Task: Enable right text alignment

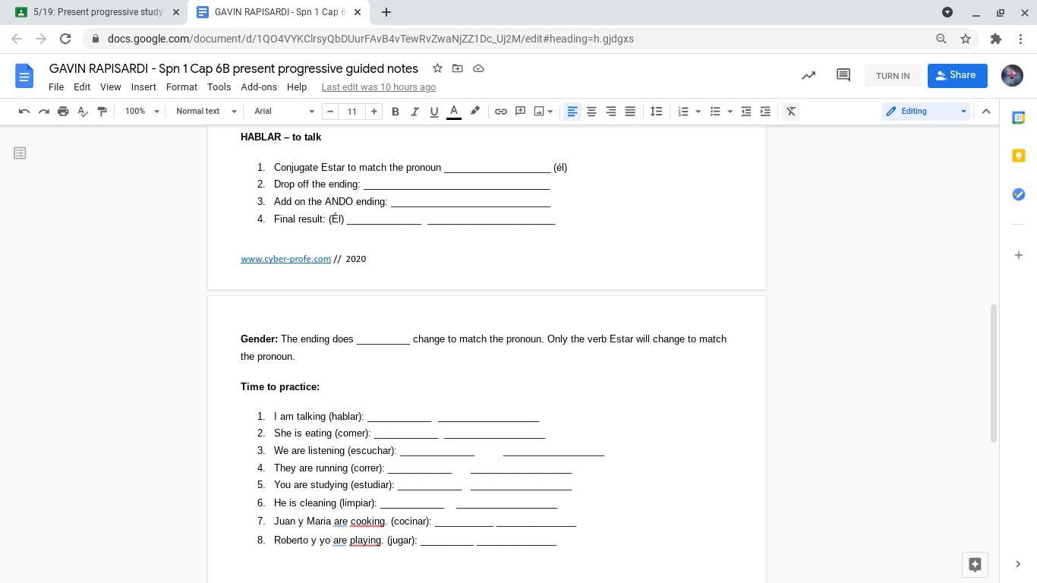Action: (610, 112)
